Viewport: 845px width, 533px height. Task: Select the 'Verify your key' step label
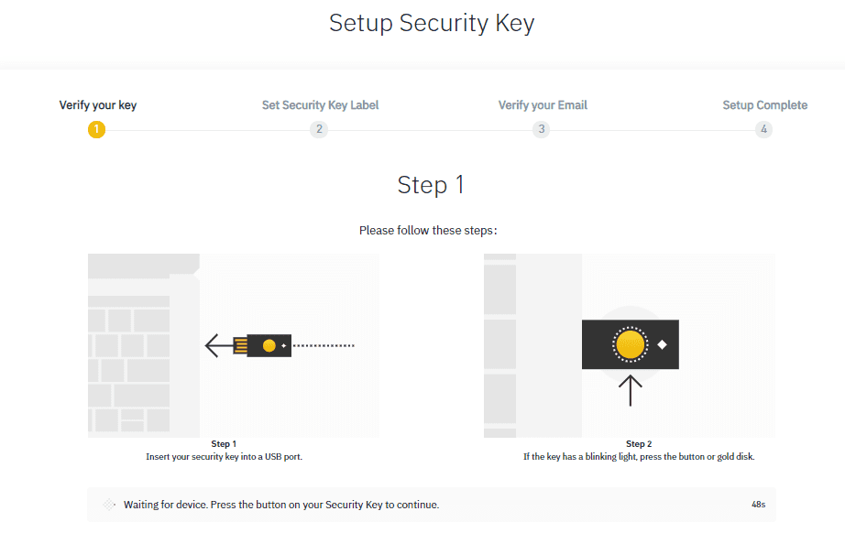coord(97,105)
